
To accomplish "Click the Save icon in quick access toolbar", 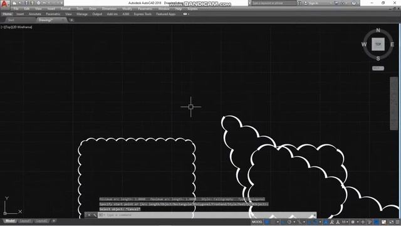I will (26, 3).
